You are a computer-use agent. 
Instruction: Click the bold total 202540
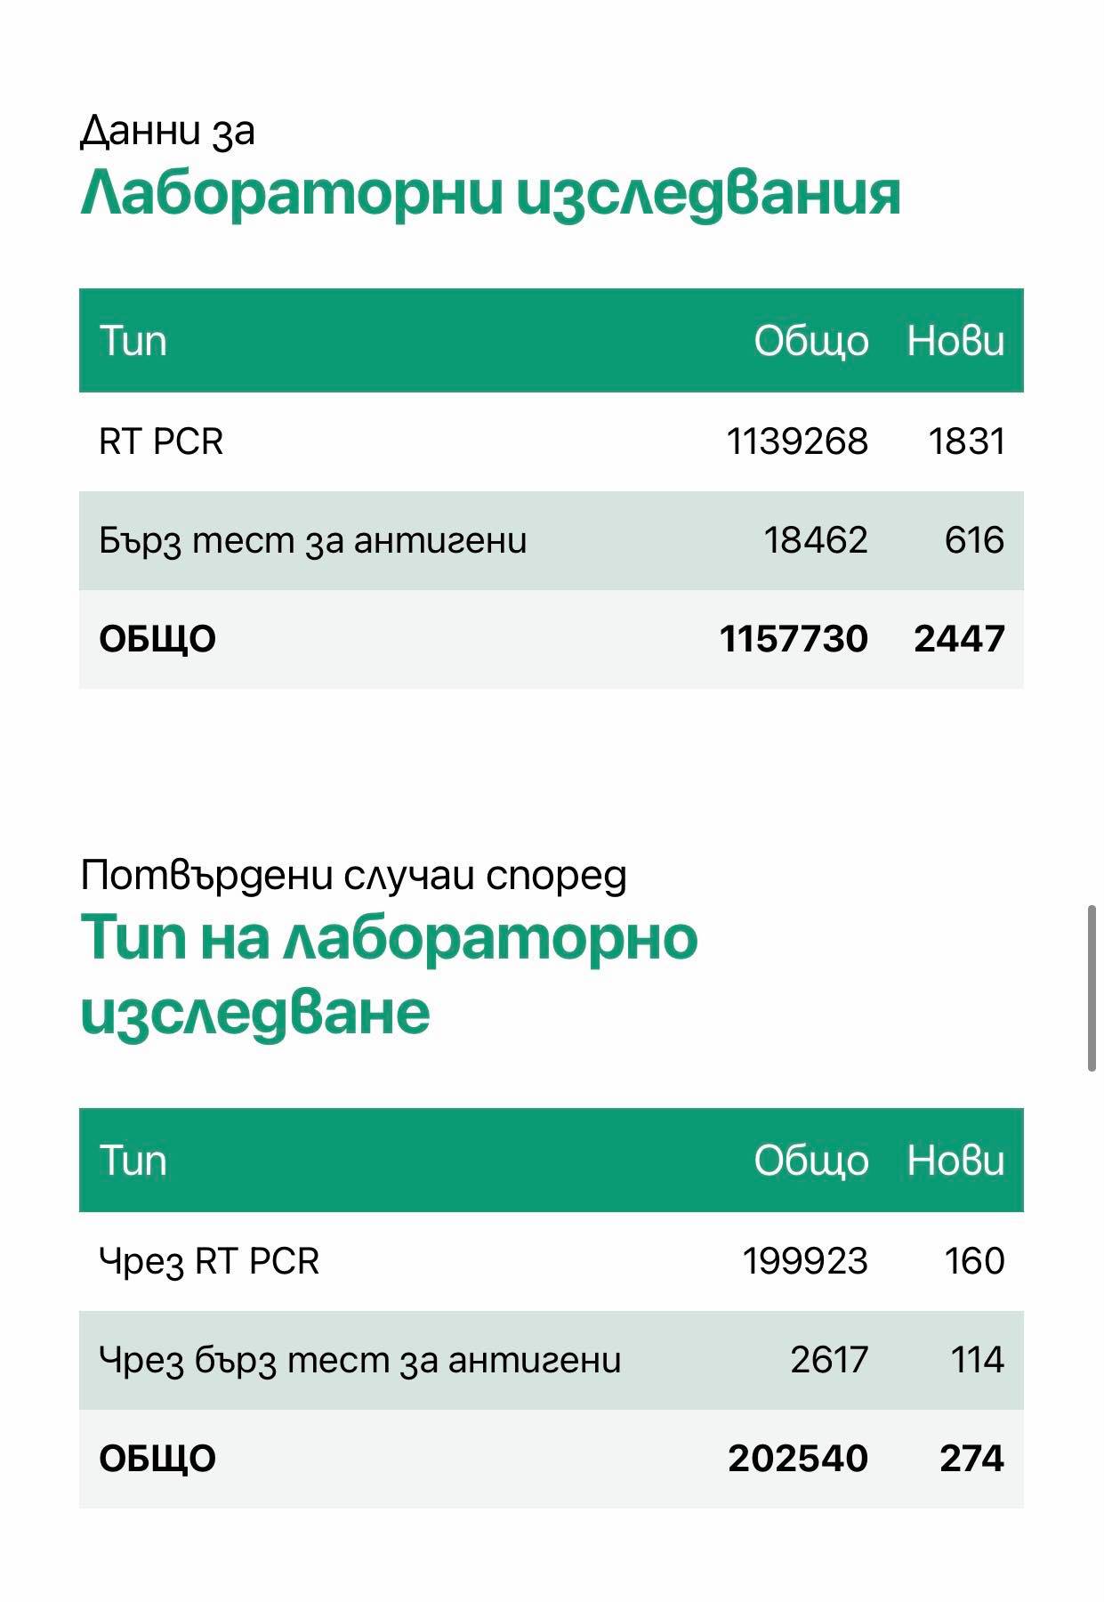tap(798, 1459)
